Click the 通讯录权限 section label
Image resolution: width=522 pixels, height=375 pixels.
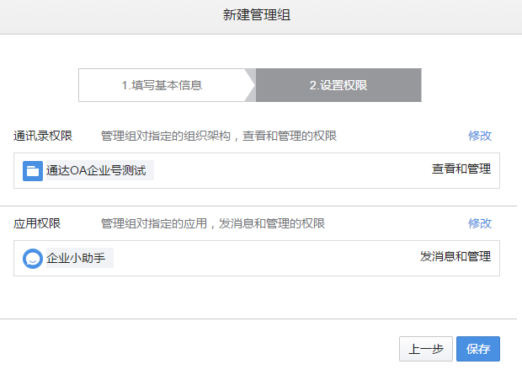click(x=43, y=136)
